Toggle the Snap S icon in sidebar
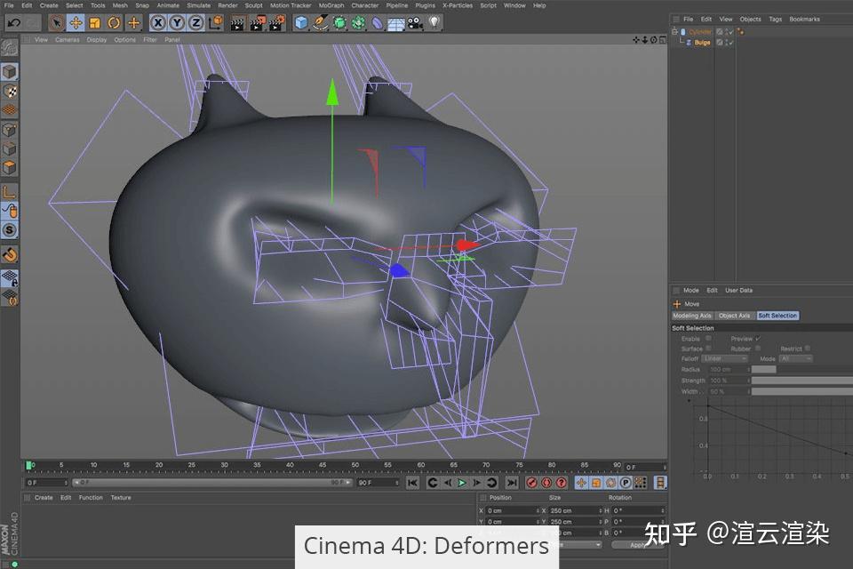Image resolution: width=853 pixels, height=569 pixels. pos(9,230)
